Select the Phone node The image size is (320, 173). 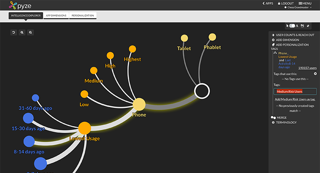coord(139,104)
